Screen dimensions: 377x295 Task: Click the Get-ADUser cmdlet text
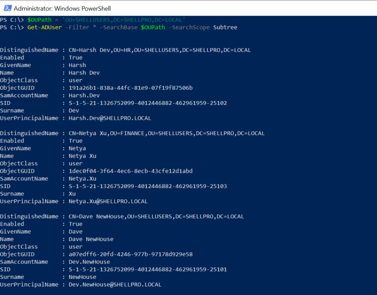pos(45,27)
